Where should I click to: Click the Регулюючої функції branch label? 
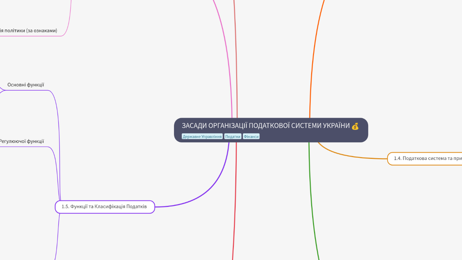22,141
